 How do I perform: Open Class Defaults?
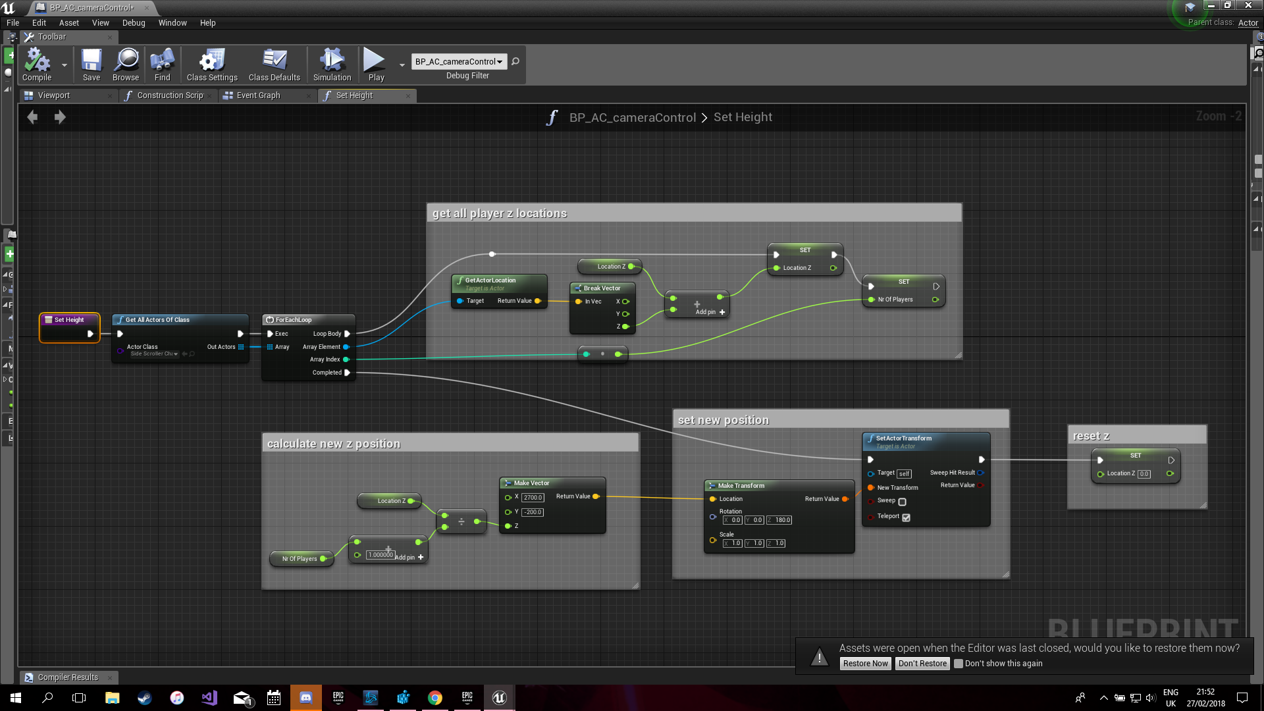coord(275,65)
